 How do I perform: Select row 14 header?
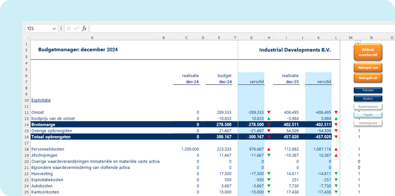point(26,124)
